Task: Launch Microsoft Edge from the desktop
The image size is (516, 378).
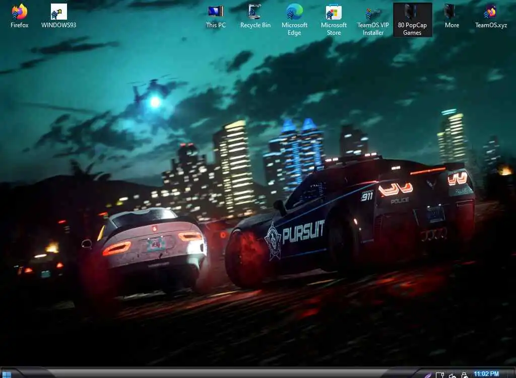Action: click(294, 20)
